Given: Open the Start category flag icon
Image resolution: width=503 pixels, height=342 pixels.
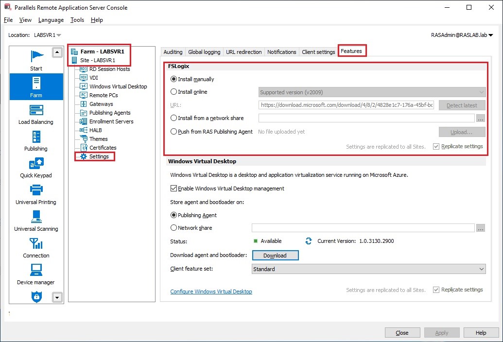Looking at the screenshot, I should 36,56.
